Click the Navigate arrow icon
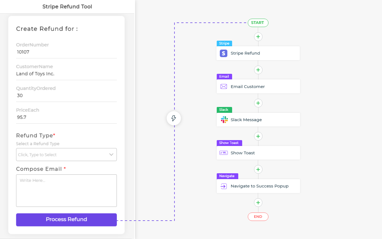 223,186
